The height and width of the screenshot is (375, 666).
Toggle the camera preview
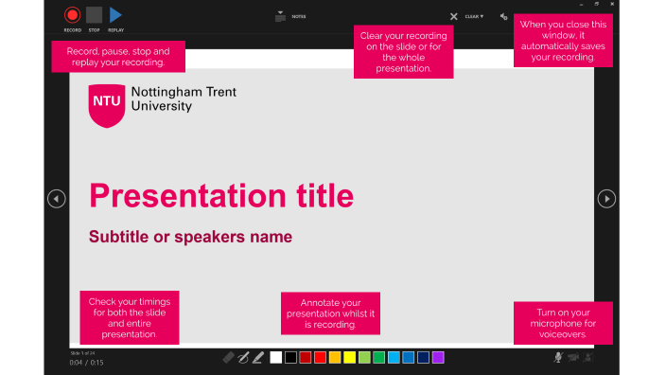point(588,357)
